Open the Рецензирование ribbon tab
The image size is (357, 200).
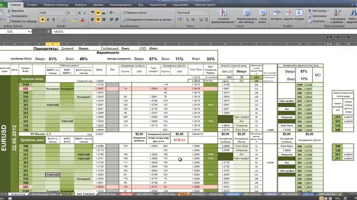coord(120,4)
